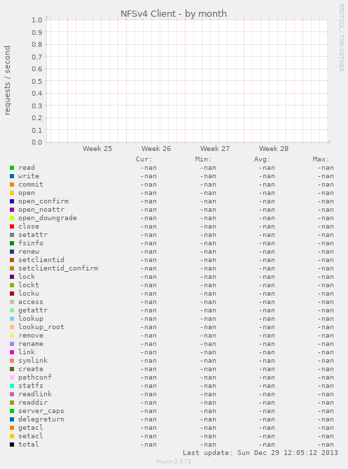348x469 pixels.
Task: Click the Week 26 axis label
Action: tap(156, 149)
